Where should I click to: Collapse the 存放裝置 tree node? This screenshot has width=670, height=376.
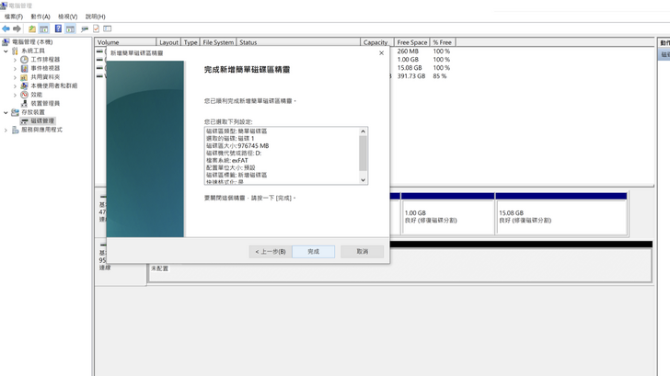[x=6, y=112]
